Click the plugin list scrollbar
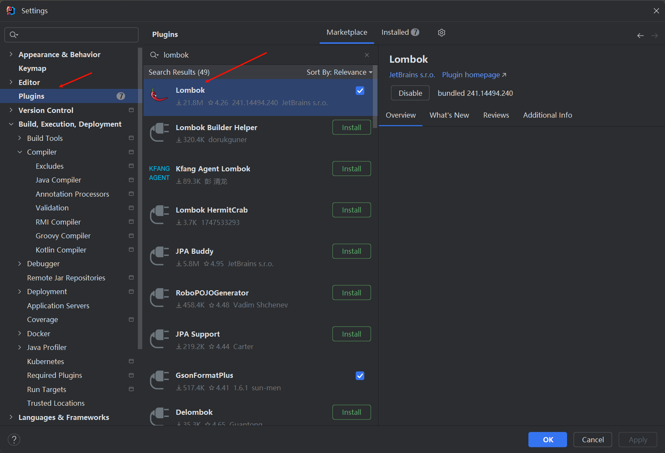The image size is (665, 453). tap(375, 97)
